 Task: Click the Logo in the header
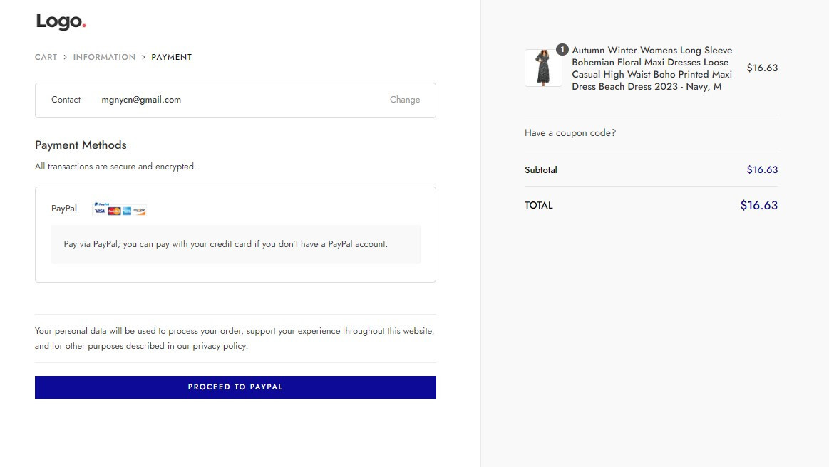click(61, 21)
